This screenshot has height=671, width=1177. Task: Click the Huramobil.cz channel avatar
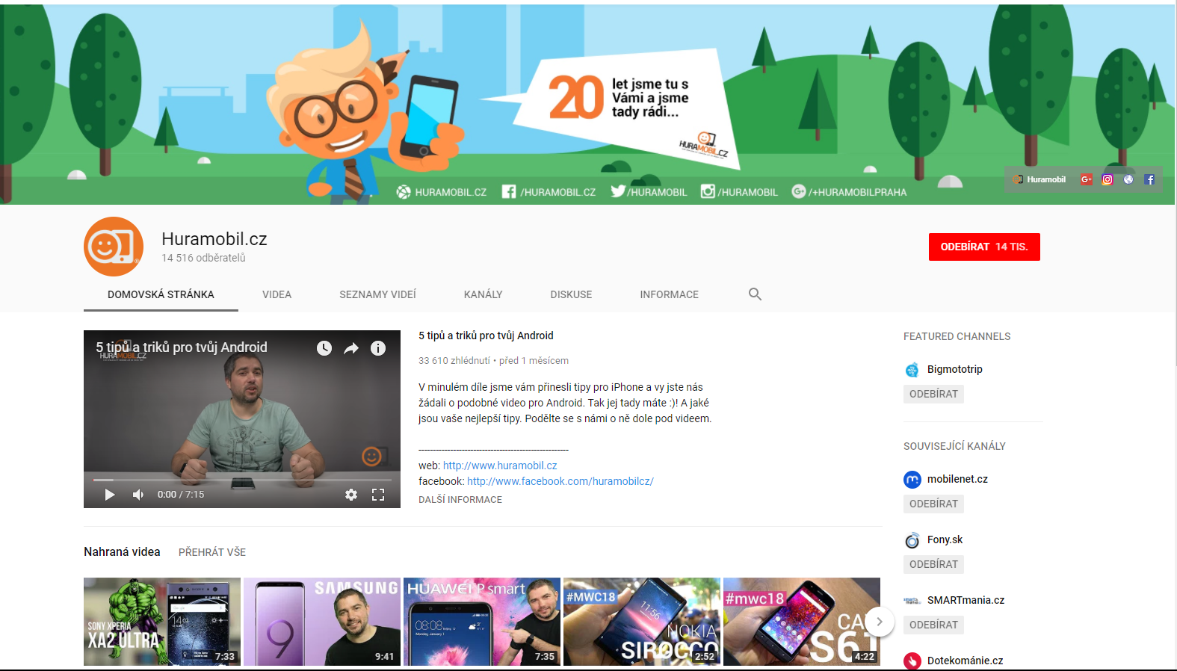[x=114, y=247]
